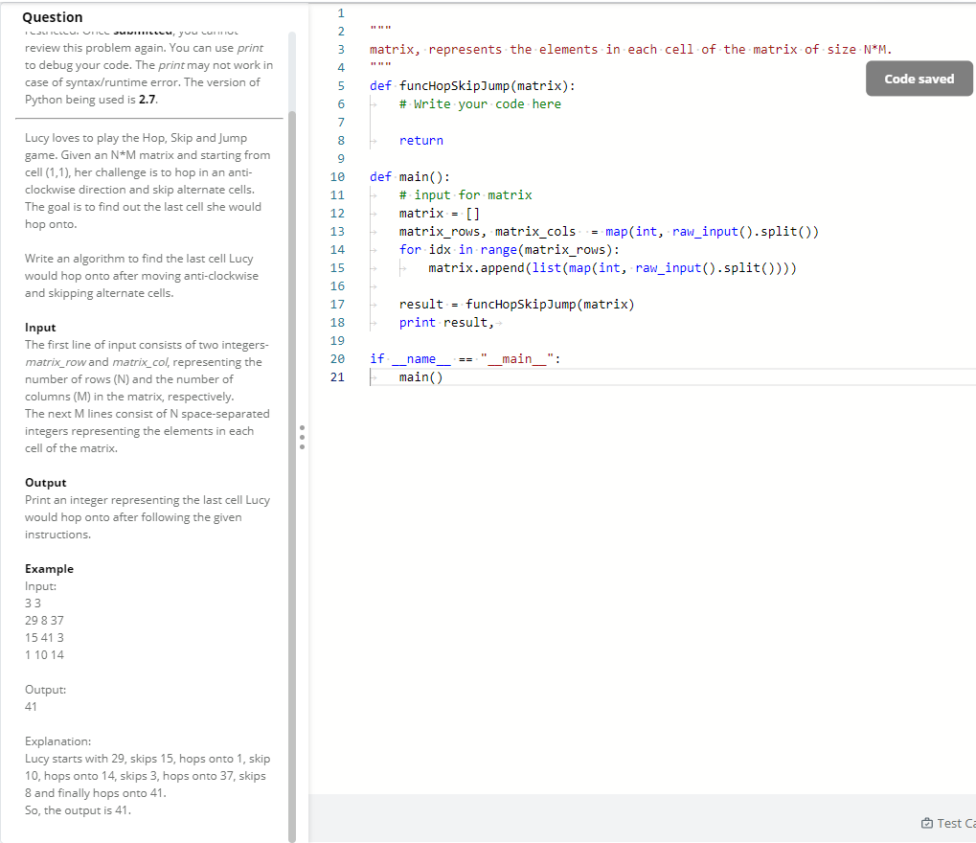
Task: Click '# input for matrix' comment
Action: [x=465, y=194]
